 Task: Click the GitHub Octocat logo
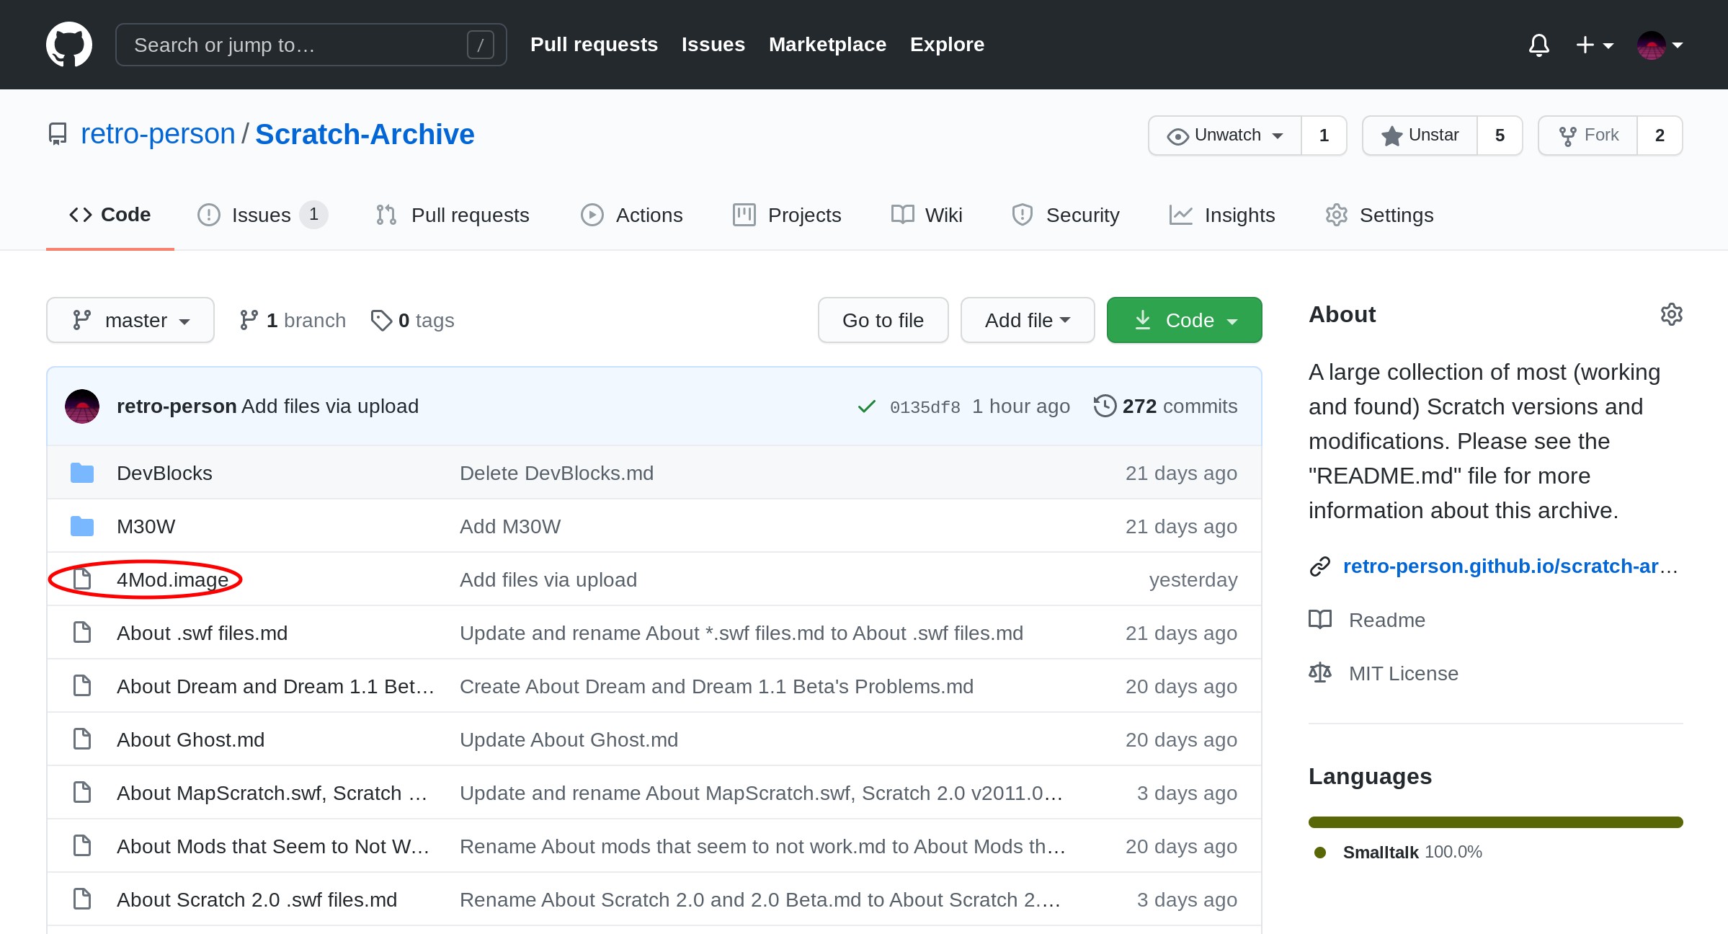click(69, 45)
